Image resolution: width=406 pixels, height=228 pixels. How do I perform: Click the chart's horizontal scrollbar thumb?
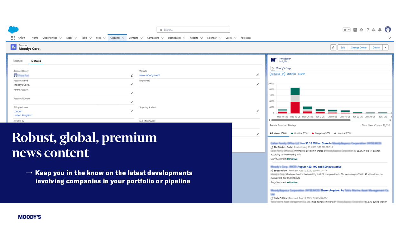311,120
